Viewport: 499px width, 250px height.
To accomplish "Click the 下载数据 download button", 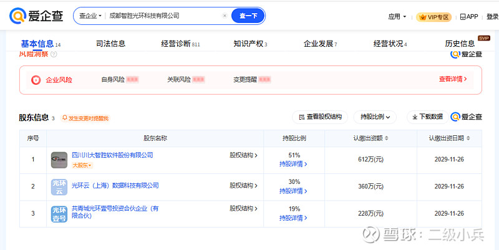I will (427, 117).
